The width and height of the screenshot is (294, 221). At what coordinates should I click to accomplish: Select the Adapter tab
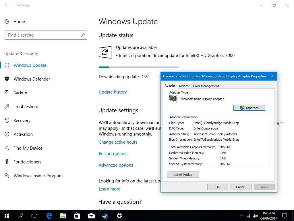click(170, 85)
